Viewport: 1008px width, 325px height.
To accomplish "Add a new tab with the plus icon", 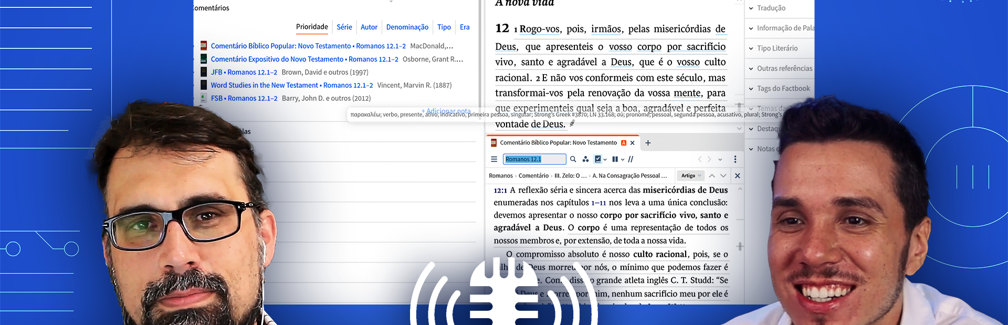I will (648, 143).
